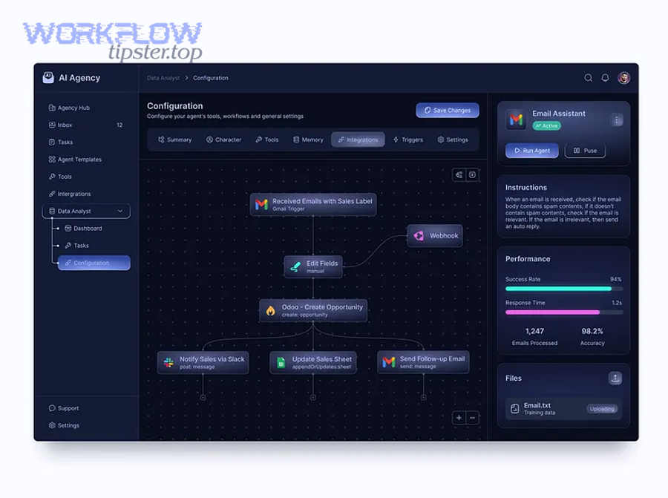
Task: Zoom out canvas with minus button
Action: pos(473,418)
